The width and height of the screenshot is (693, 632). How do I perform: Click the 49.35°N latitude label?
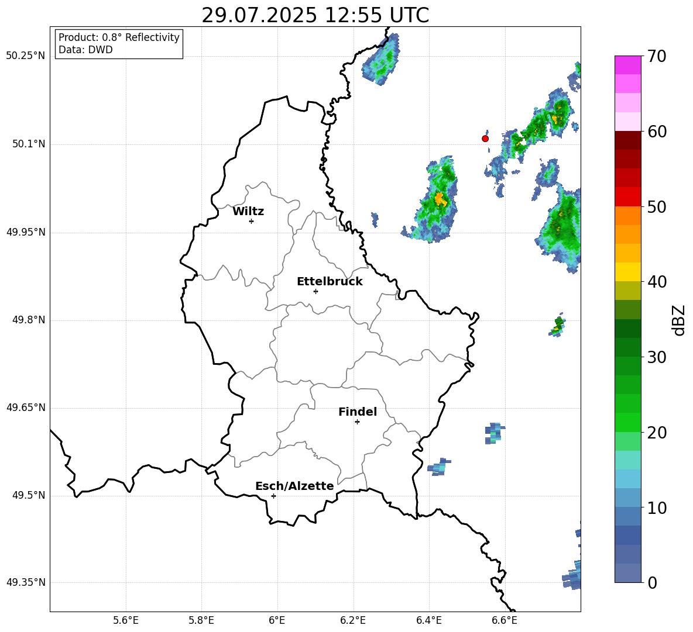[26, 582]
